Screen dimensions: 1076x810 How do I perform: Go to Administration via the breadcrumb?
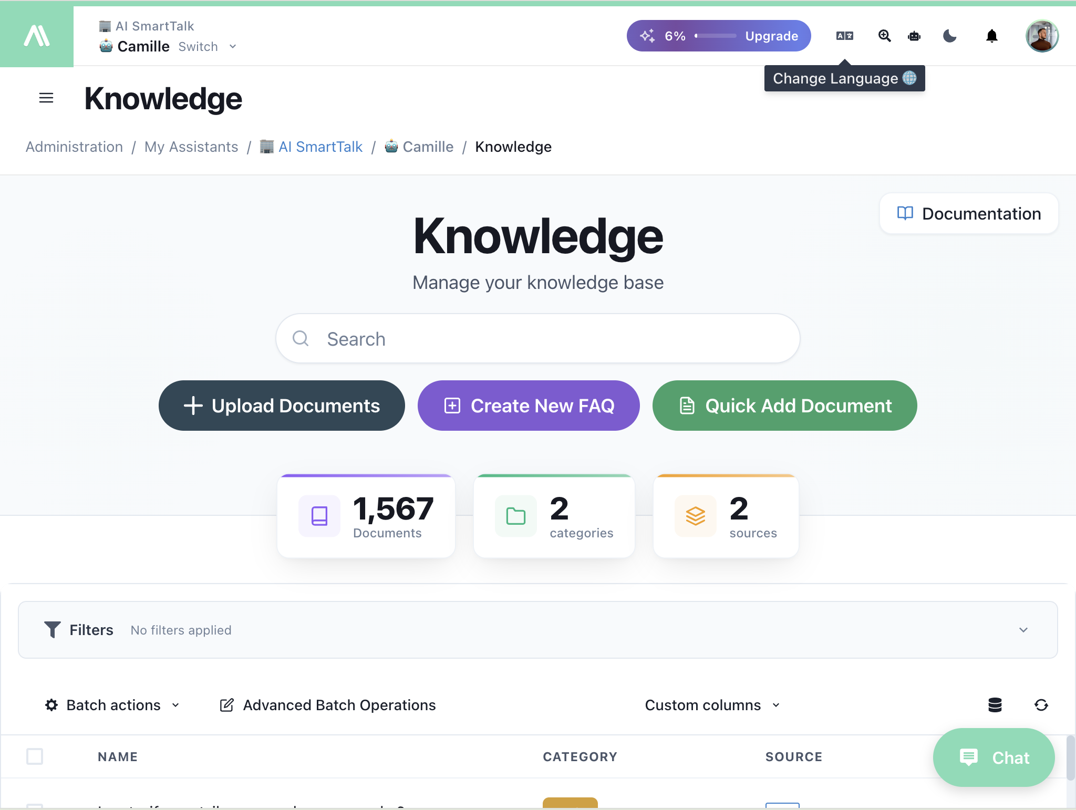pyautogui.click(x=74, y=147)
